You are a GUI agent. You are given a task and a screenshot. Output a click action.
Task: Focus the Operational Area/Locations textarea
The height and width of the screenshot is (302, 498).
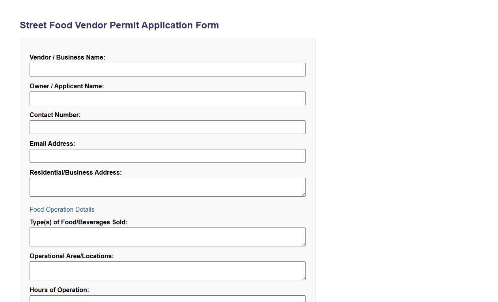point(168,270)
